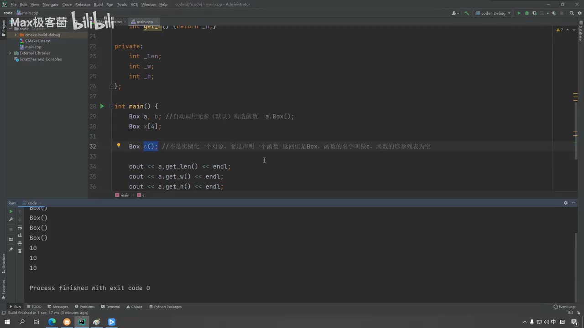Go to next highlighted error arrow

click(x=573, y=30)
